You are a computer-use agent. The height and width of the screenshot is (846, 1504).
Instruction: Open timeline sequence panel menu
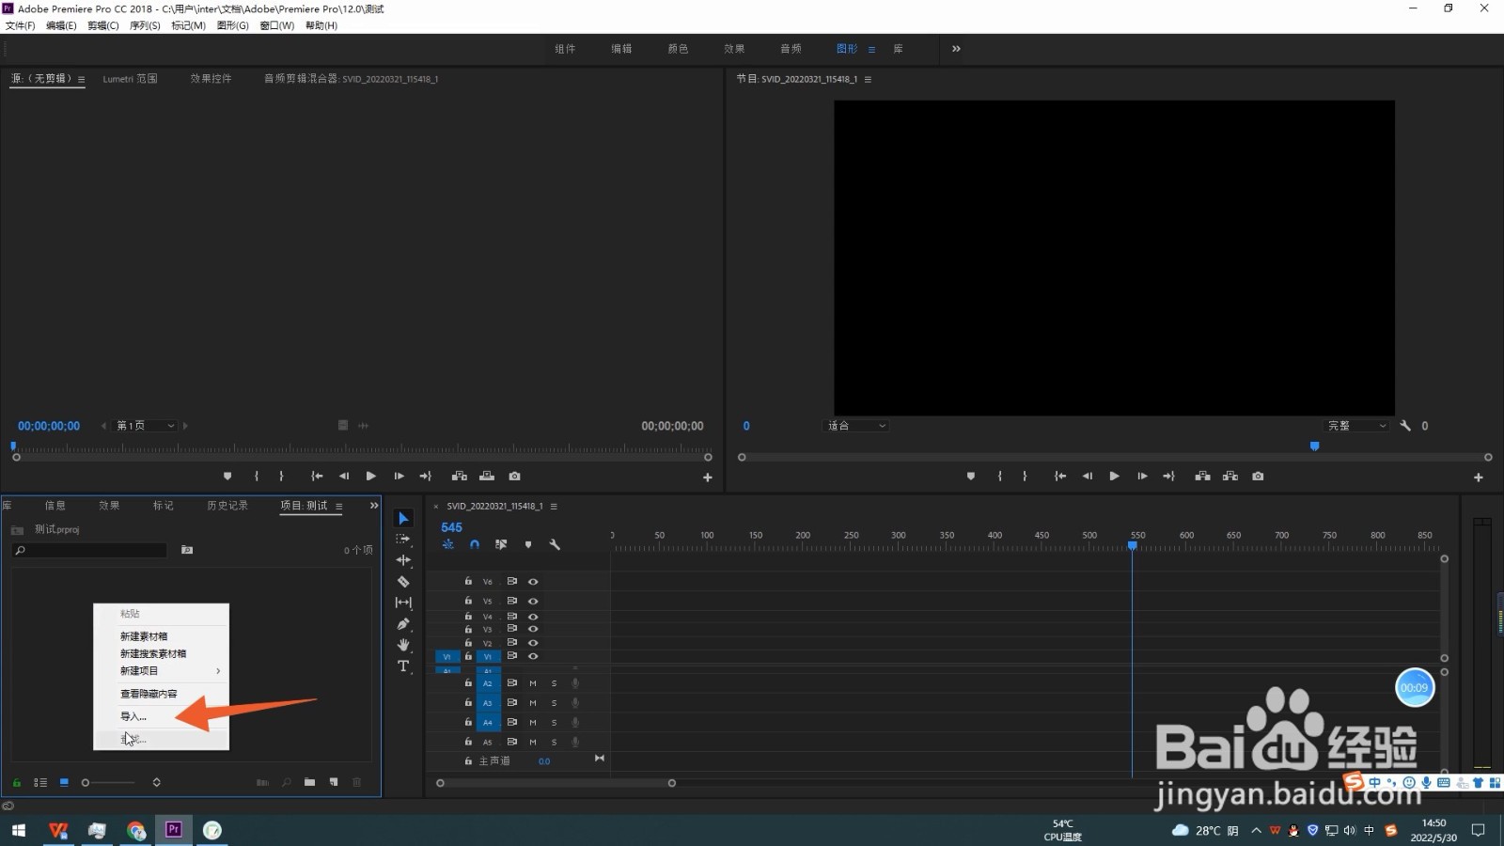(x=554, y=506)
